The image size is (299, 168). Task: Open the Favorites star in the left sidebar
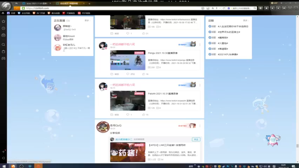(3, 21)
